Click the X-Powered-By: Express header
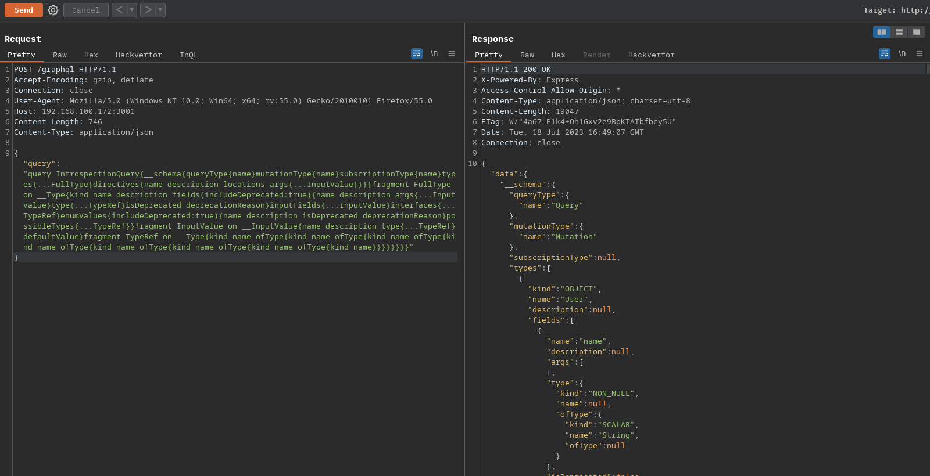The height and width of the screenshot is (476, 930). click(x=530, y=80)
